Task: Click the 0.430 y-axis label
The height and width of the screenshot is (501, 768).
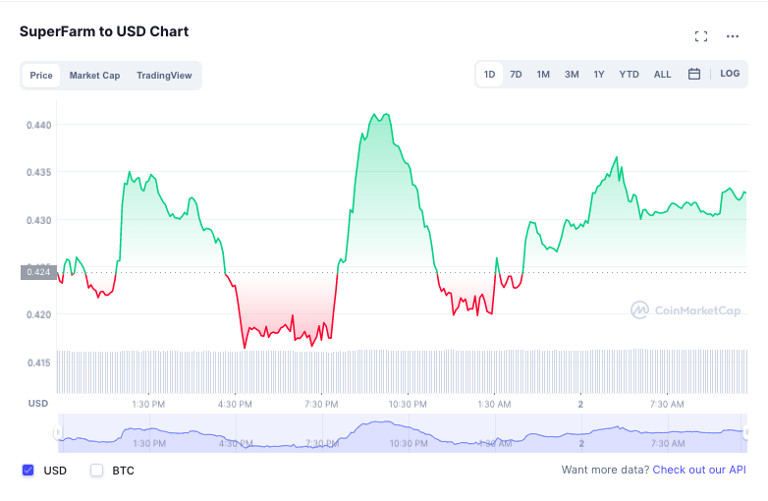Action: point(38,220)
